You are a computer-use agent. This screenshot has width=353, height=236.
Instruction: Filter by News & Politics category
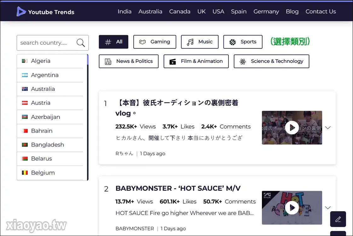coord(129,61)
